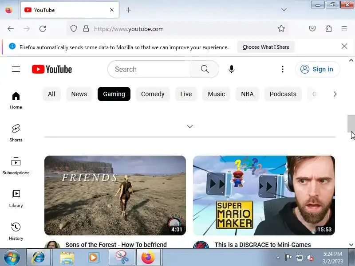Start voice search with microphone icon
This screenshot has height=266, width=355.
[x=231, y=69]
